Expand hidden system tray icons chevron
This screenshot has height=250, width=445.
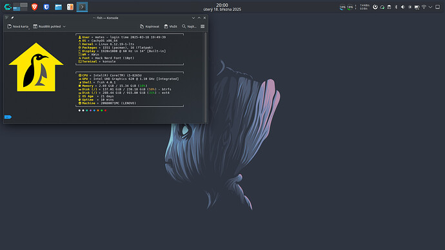tap(431, 7)
